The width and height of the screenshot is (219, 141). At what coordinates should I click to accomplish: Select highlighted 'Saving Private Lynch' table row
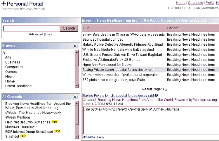151,70
